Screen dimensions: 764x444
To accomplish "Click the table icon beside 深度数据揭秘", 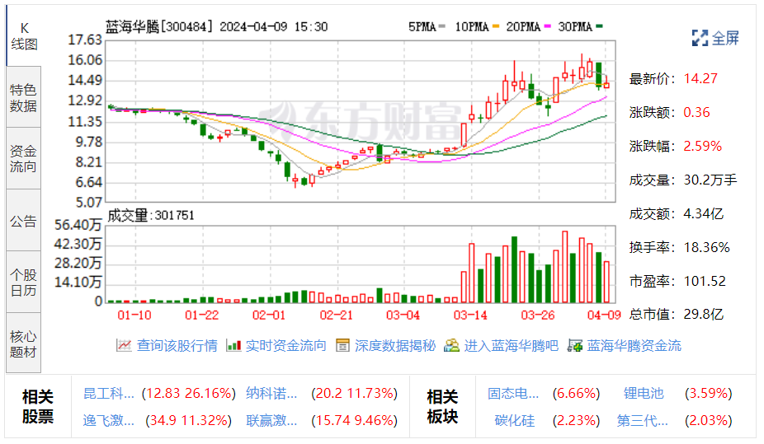I will (342, 346).
